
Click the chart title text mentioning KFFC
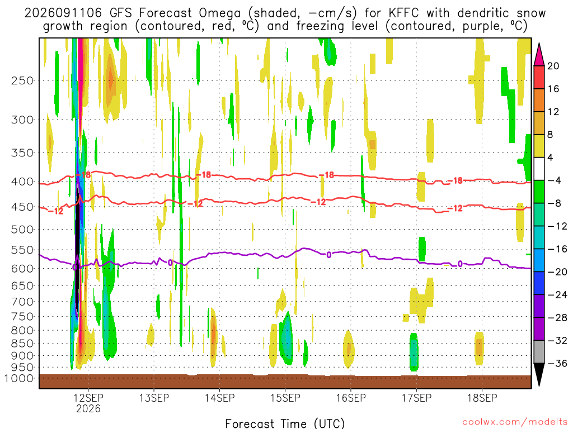pyautogui.click(x=285, y=20)
